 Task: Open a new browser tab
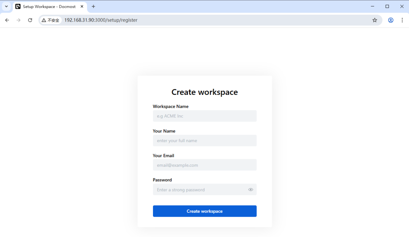click(x=94, y=6)
